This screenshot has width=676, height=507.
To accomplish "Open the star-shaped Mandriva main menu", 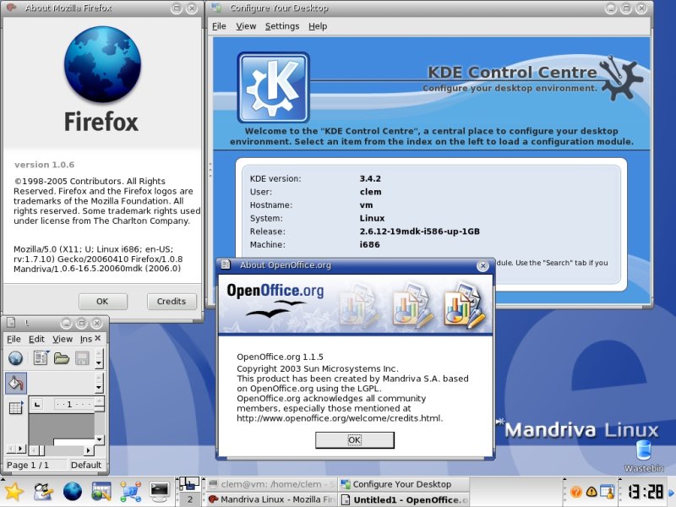I will tap(14, 492).
